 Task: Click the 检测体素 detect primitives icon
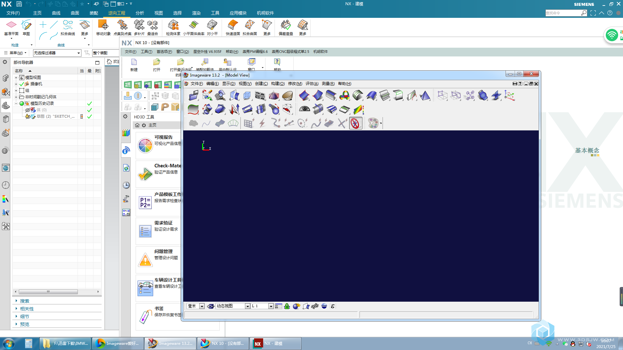pos(173,25)
